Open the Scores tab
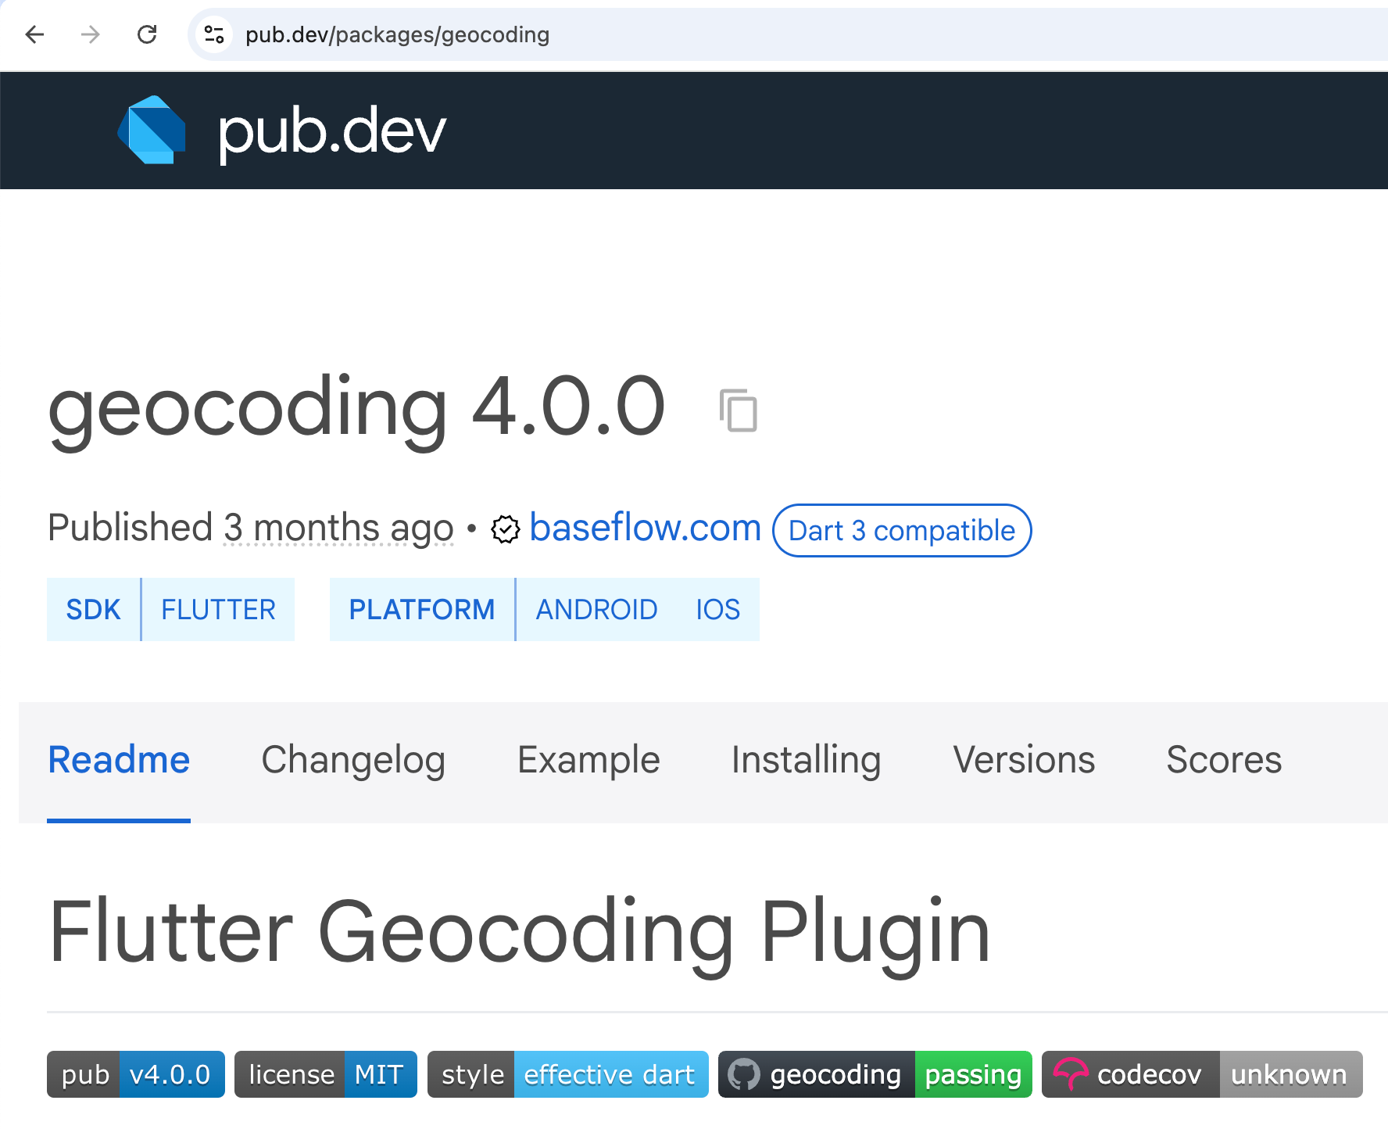1388x1129 pixels. coord(1224,761)
